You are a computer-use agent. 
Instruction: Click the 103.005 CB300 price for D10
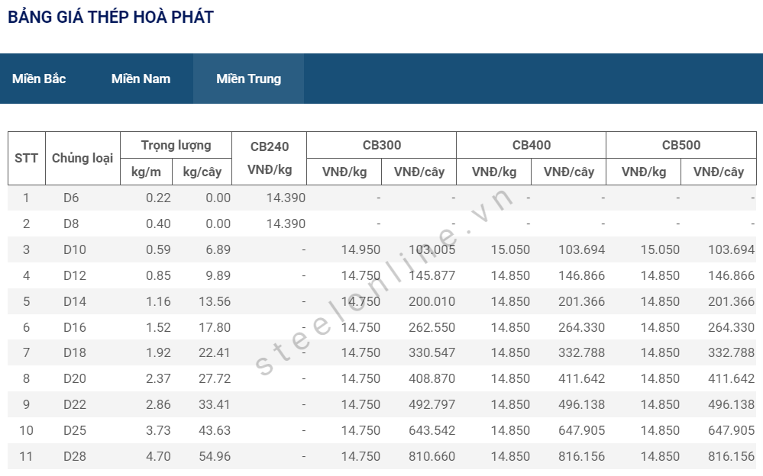pyautogui.click(x=432, y=249)
